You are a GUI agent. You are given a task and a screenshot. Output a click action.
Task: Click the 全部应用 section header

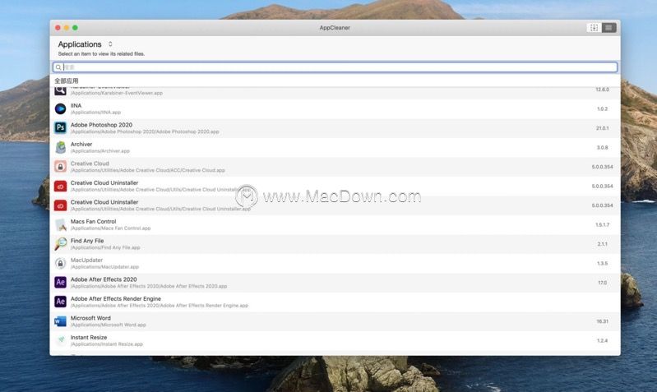click(x=67, y=81)
